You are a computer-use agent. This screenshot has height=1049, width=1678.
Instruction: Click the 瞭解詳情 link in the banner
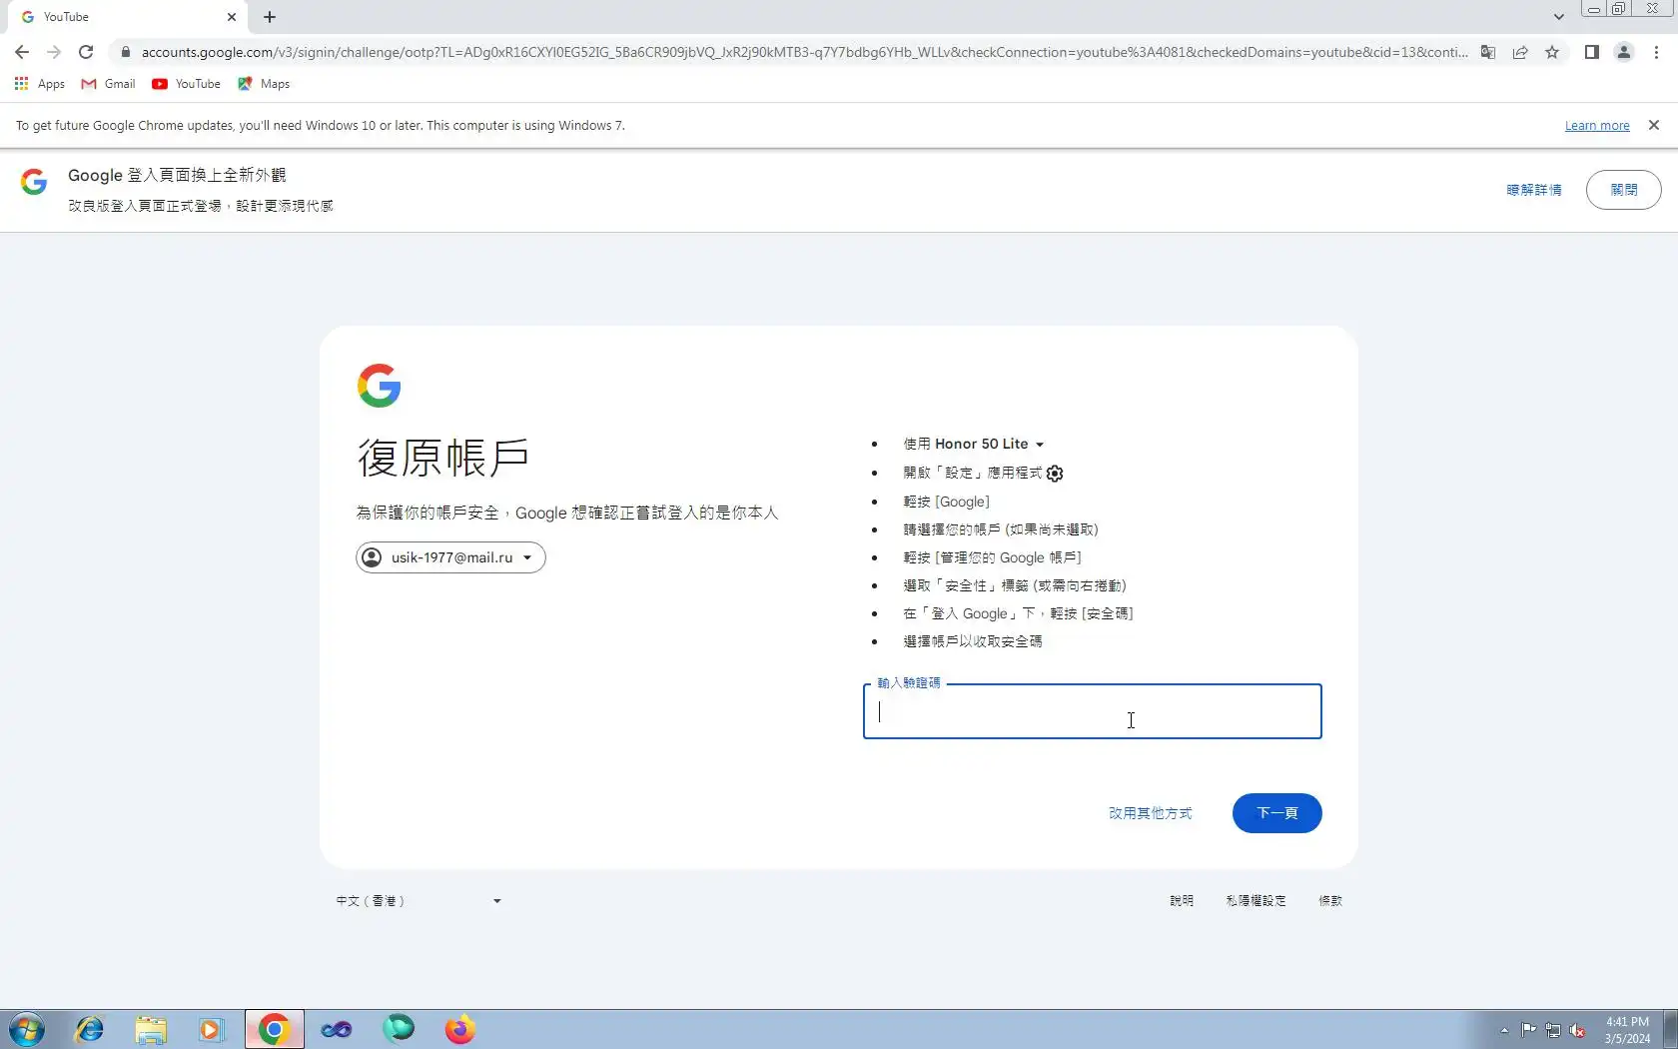[1534, 190]
